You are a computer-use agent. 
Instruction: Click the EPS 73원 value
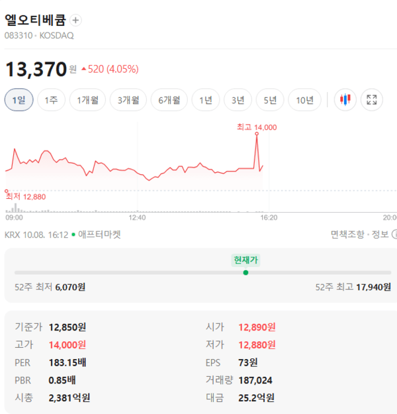(x=247, y=362)
